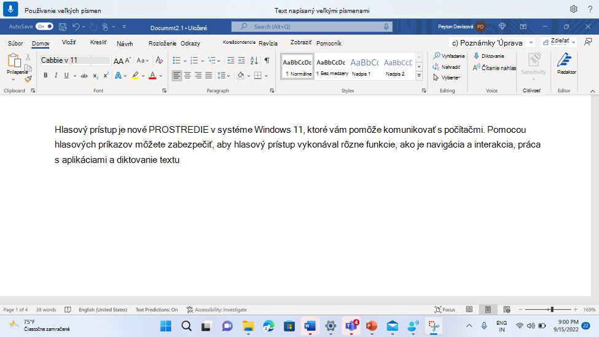Apply subscript formatting

click(x=95, y=76)
